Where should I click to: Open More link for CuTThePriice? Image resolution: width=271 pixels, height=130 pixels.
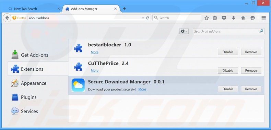point(95,71)
